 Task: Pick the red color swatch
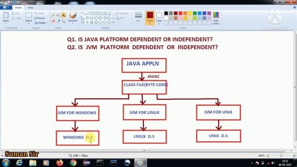pyautogui.click(x=181, y=13)
